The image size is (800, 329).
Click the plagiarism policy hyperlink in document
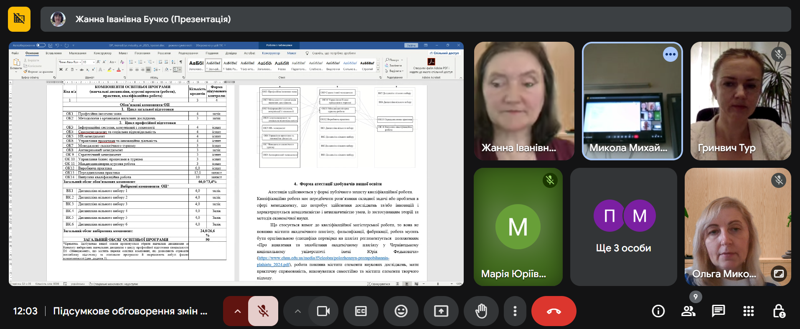pyautogui.click(x=323, y=261)
